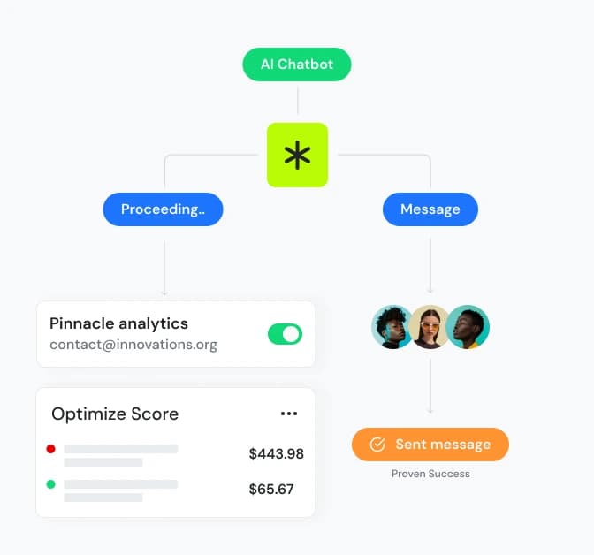The image size is (594, 555).
Task: Click the left avatar with curly hair
Action: [x=392, y=327]
